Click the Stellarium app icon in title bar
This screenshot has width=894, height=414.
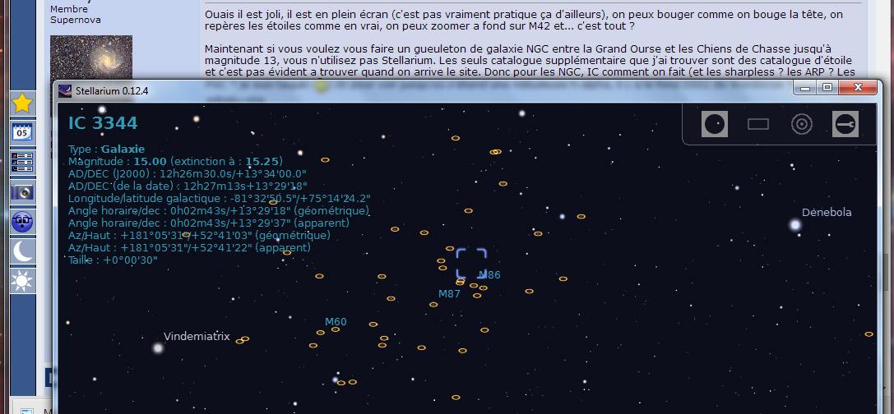point(66,91)
